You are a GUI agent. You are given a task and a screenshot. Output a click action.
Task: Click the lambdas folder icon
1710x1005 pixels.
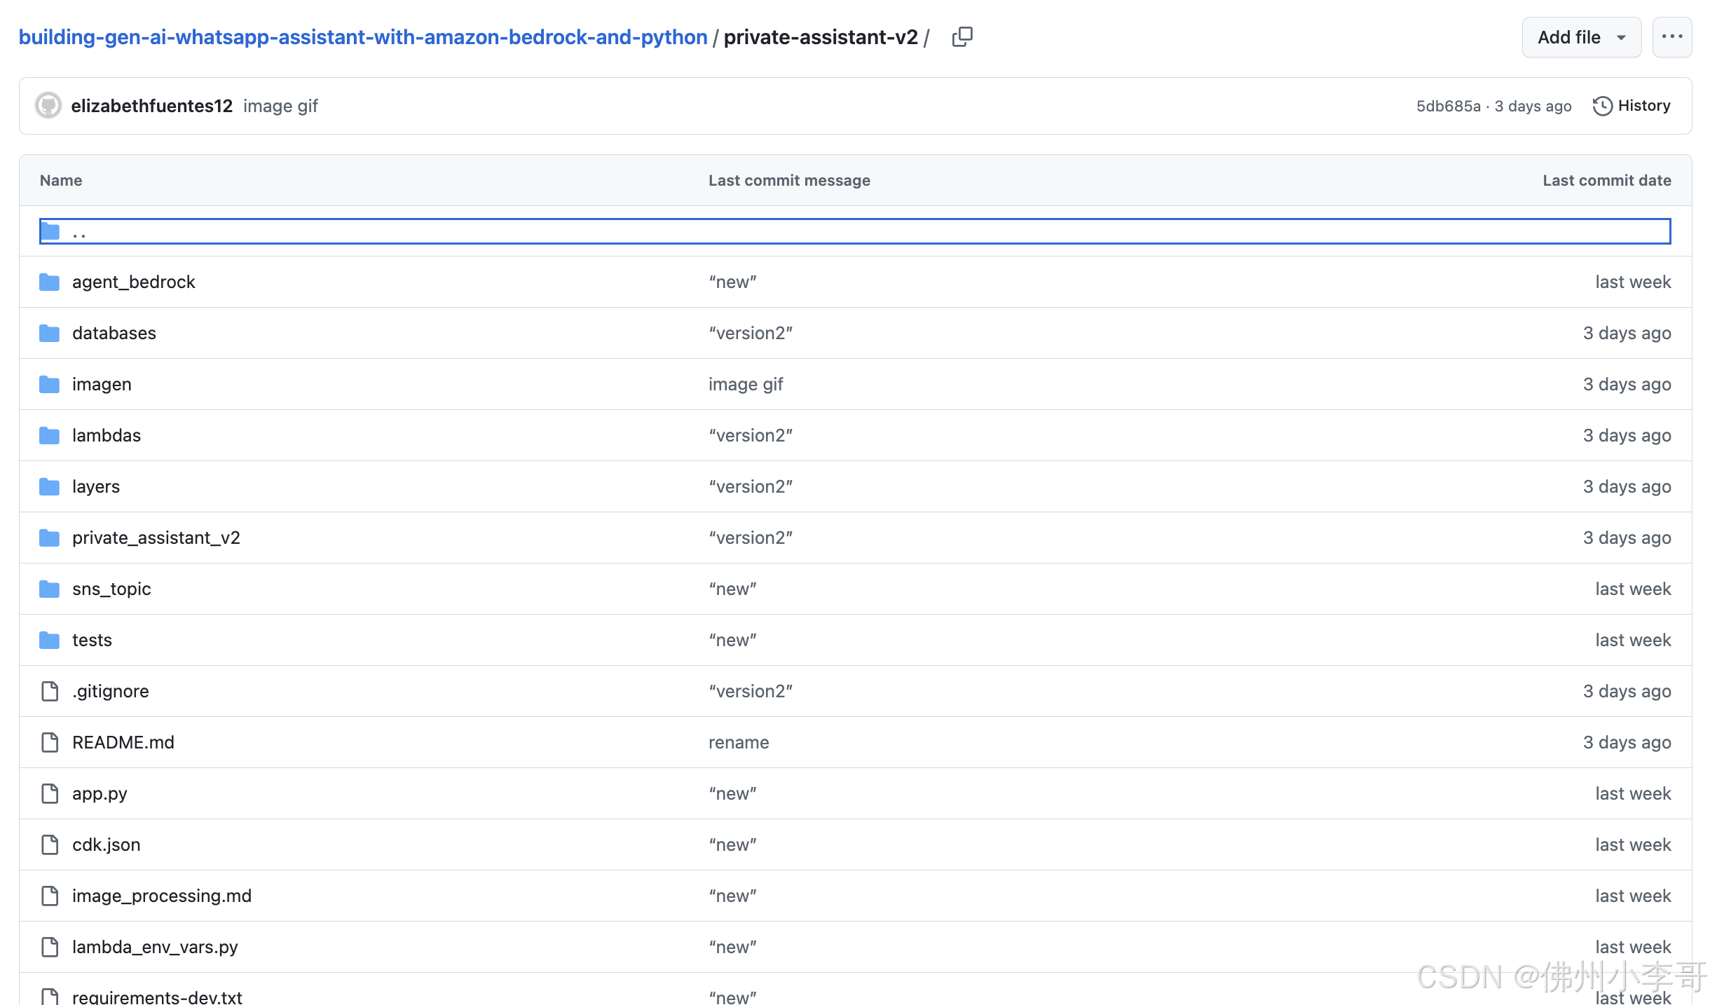pyautogui.click(x=49, y=435)
